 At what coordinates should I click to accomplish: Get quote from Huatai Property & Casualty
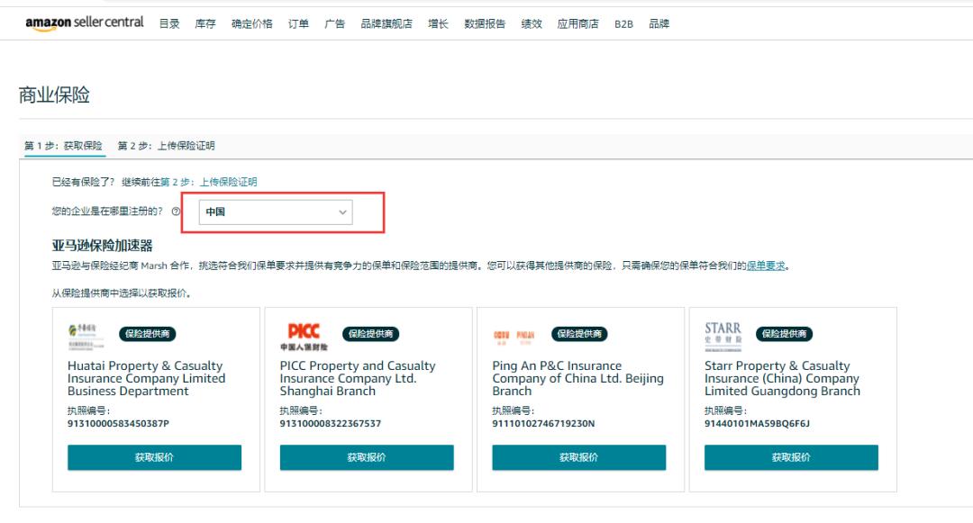tap(154, 457)
